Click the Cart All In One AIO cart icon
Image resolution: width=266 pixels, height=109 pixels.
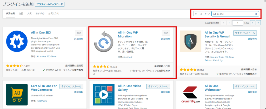point(17,95)
